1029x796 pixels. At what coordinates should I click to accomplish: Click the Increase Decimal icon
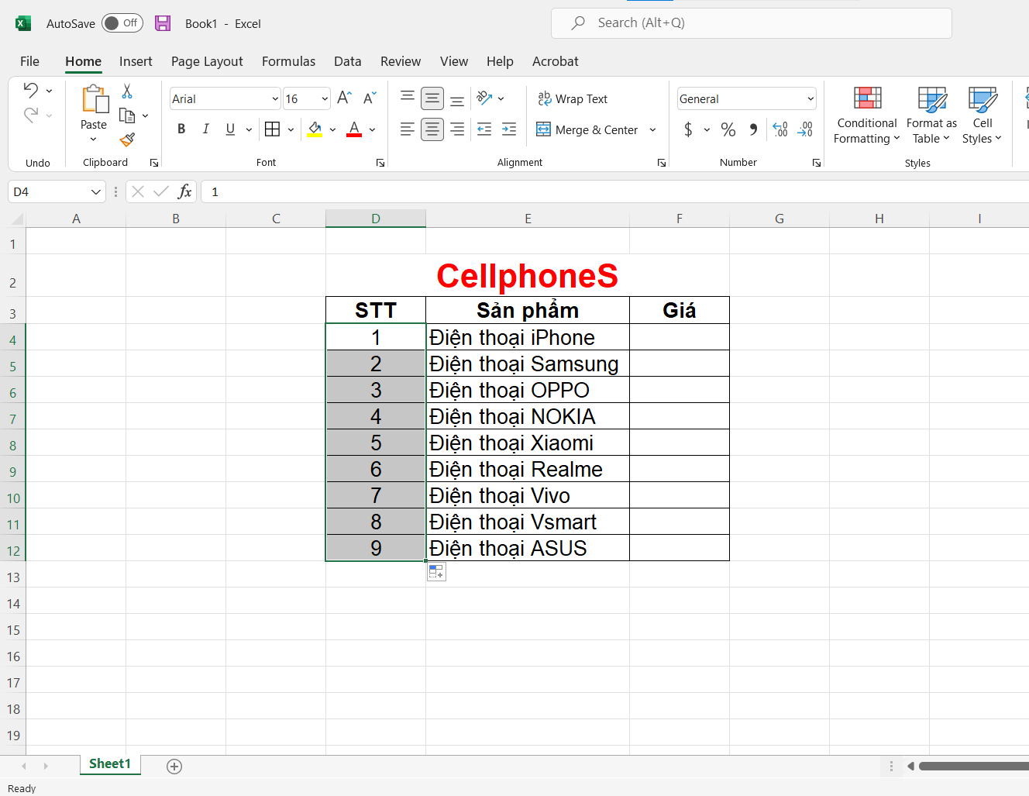pyautogui.click(x=780, y=129)
